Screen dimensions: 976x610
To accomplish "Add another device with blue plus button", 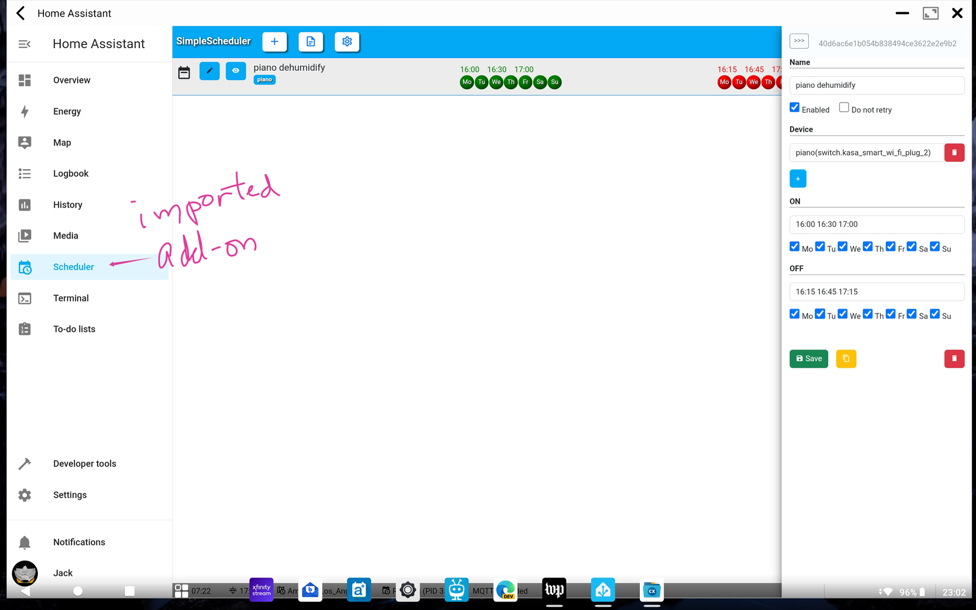I will pyautogui.click(x=798, y=179).
